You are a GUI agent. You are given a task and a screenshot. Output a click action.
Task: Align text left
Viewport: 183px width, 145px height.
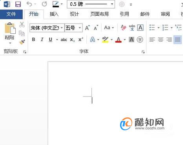[x=152, y=40]
